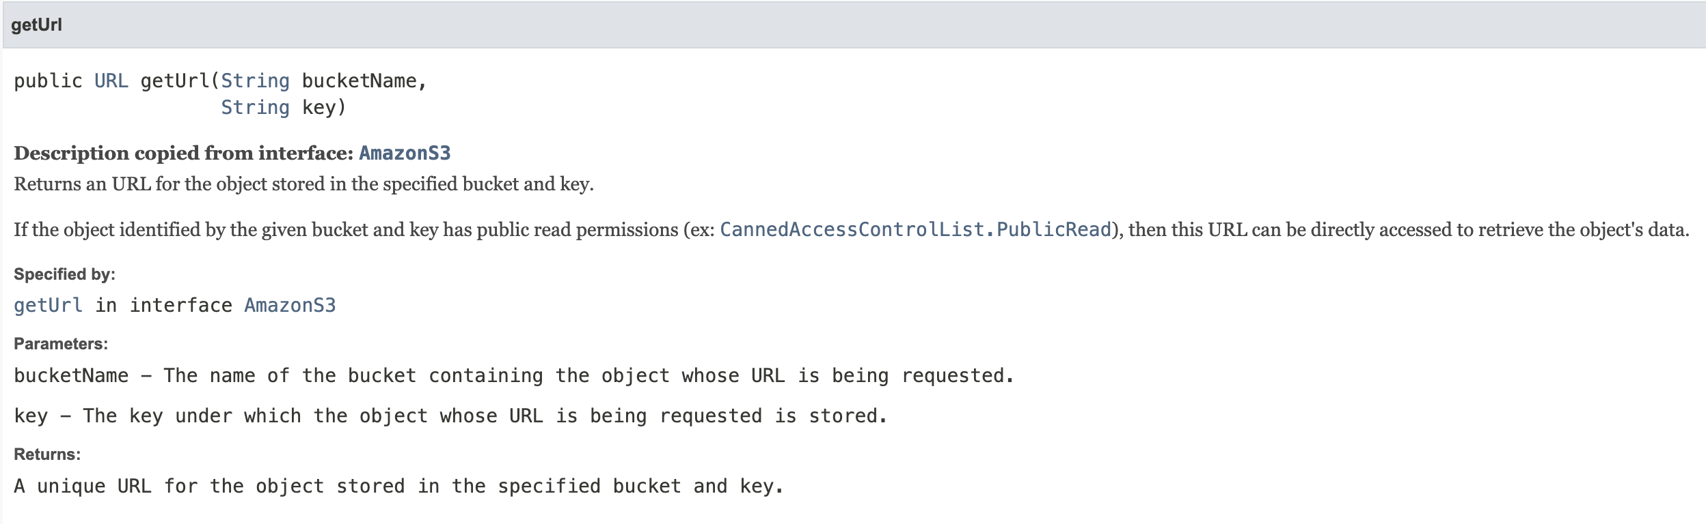Open the URL return type link
Image resolution: width=1706 pixels, height=524 pixels.
click(x=111, y=81)
